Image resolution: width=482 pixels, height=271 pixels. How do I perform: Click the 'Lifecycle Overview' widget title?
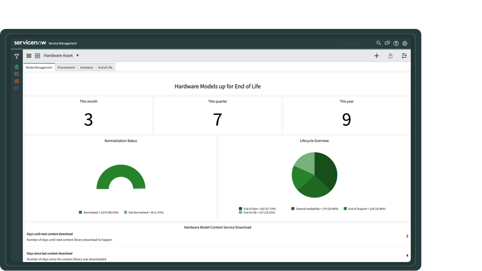[314, 141]
